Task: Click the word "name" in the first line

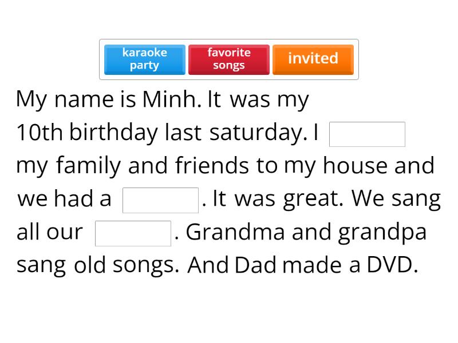Action: pyautogui.click(x=84, y=99)
